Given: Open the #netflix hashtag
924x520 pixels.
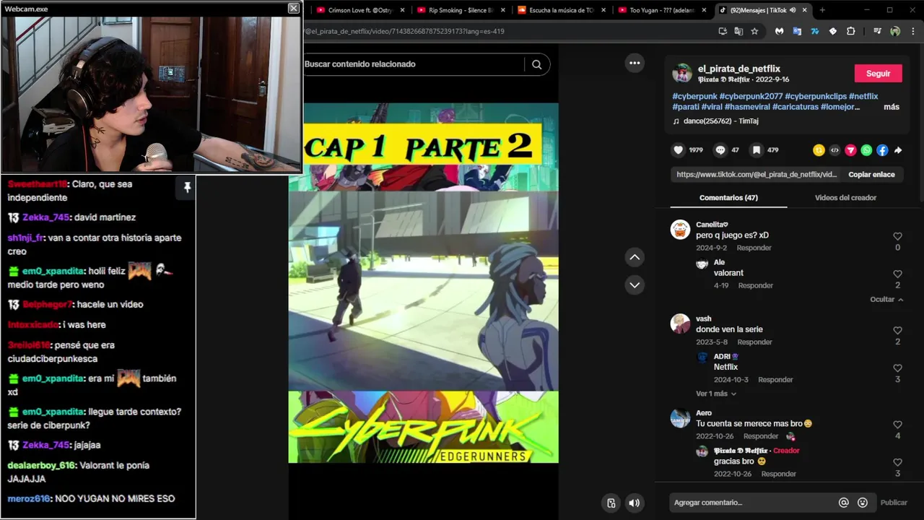Looking at the screenshot, I should point(863,96).
